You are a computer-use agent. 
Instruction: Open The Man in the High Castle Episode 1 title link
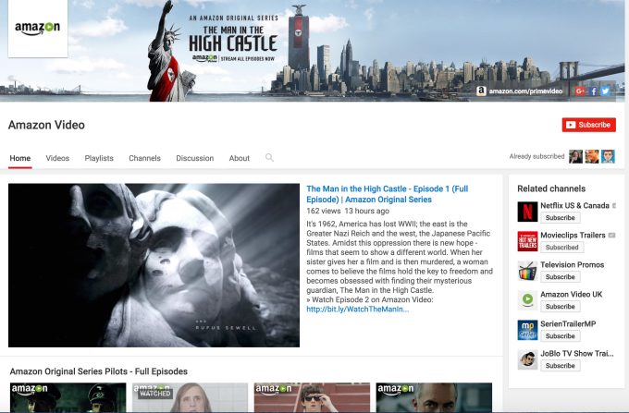pos(387,194)
